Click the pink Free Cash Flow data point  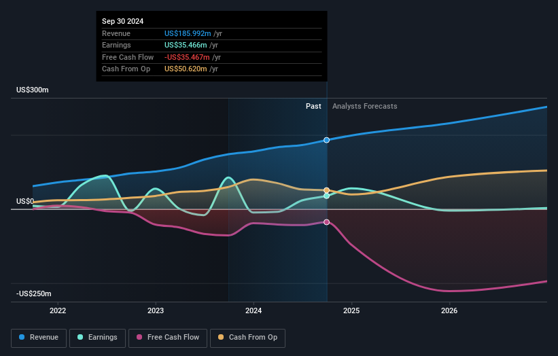[x=326, y=222]
